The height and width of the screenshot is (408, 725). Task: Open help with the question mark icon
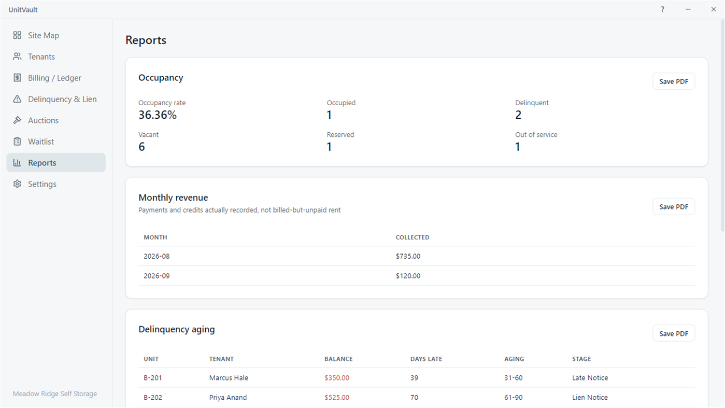[x=662, y=9]
